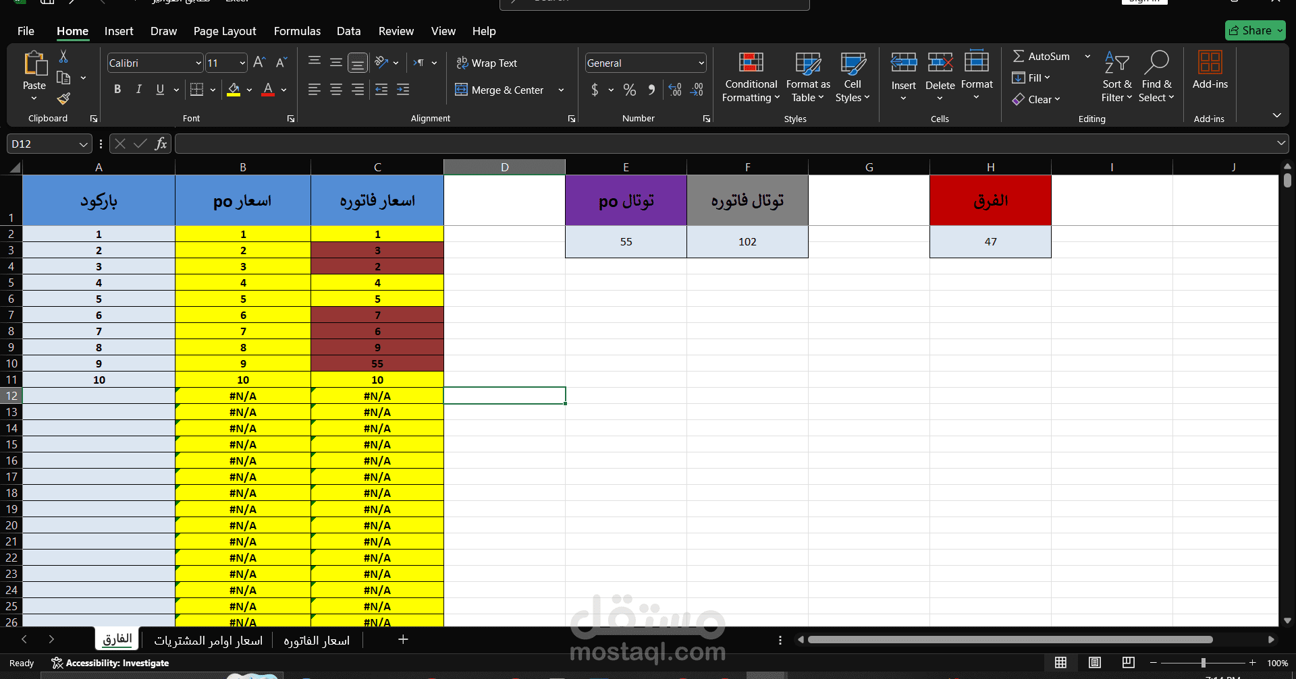Middle align cell content
This screenshot has width=1296, height=679.
(336, 62)
